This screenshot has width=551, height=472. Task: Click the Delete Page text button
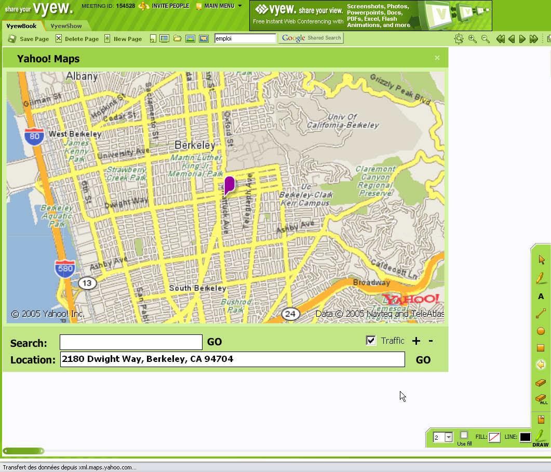tap(82, 39)
